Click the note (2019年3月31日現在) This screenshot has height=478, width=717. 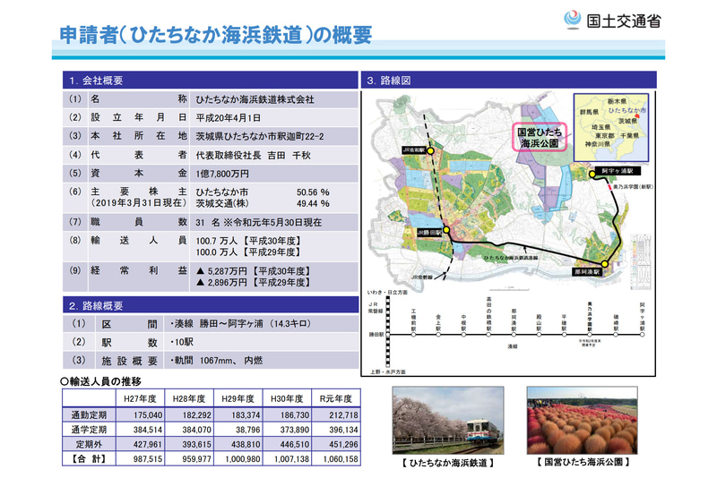(x=139, y=203)
